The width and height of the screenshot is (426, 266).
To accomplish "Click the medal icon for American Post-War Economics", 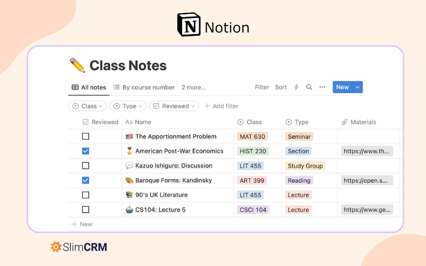I will tap(129, 151).
